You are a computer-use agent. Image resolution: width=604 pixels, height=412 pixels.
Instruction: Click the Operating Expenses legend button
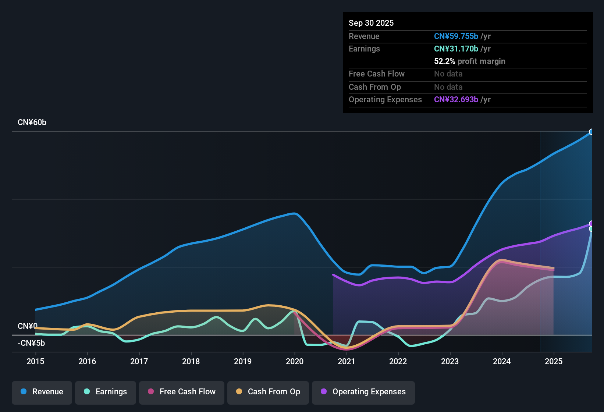(x=363, y=392)
